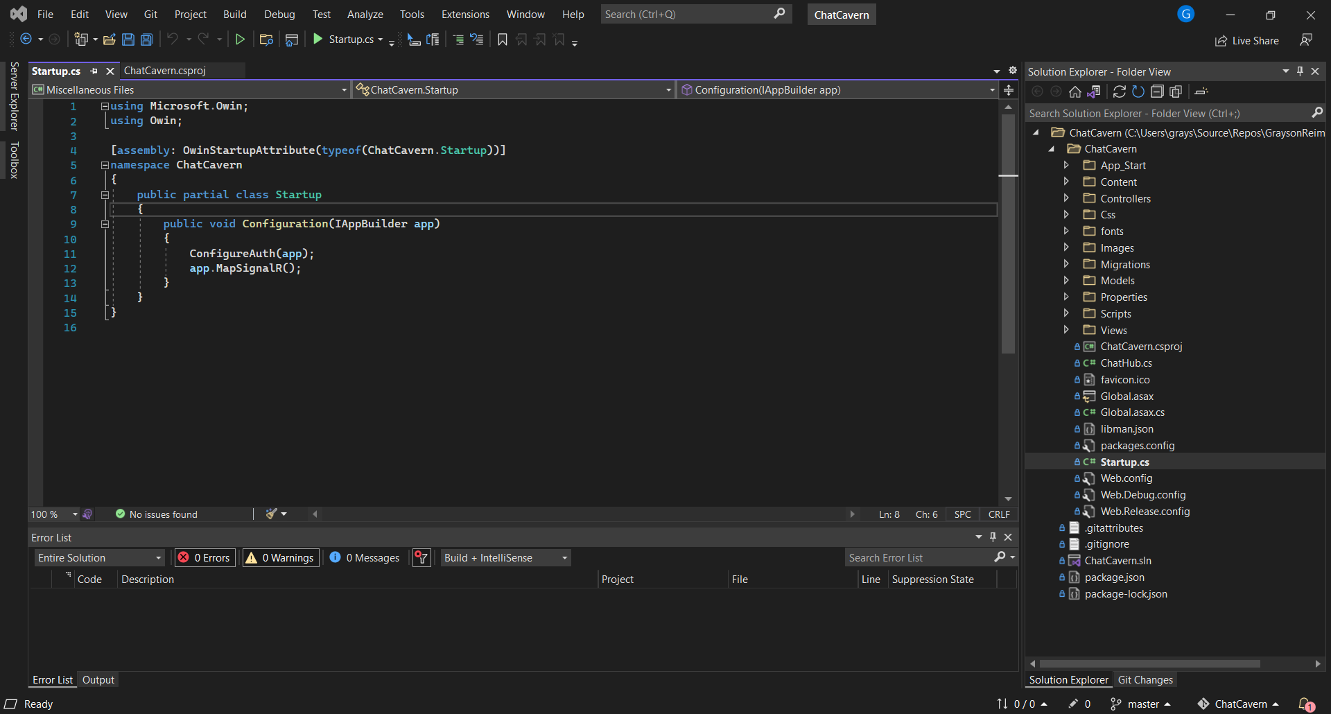
Task: Click the editor vertical scrollbar thumb
Action: (1009, 234)
